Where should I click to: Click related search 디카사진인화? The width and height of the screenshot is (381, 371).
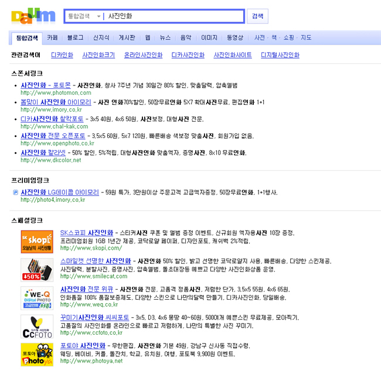click(x=188, y=55)
